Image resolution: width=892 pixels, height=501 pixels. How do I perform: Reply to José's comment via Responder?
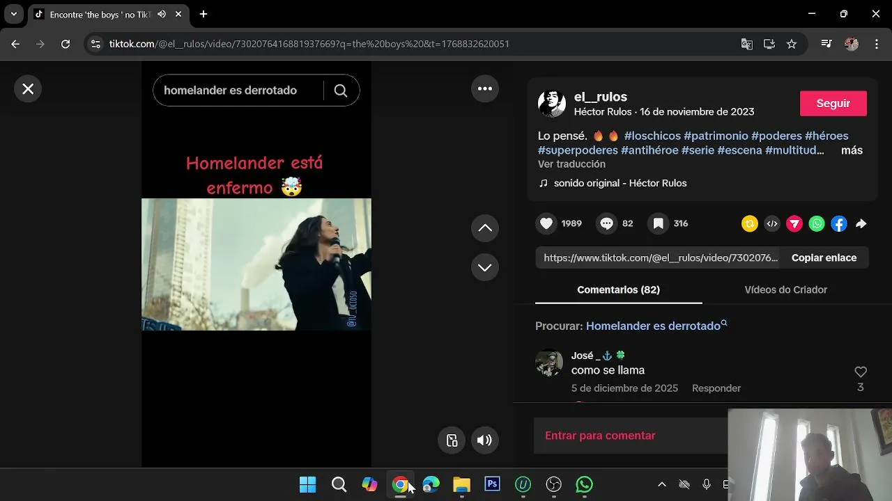(716, 388)
